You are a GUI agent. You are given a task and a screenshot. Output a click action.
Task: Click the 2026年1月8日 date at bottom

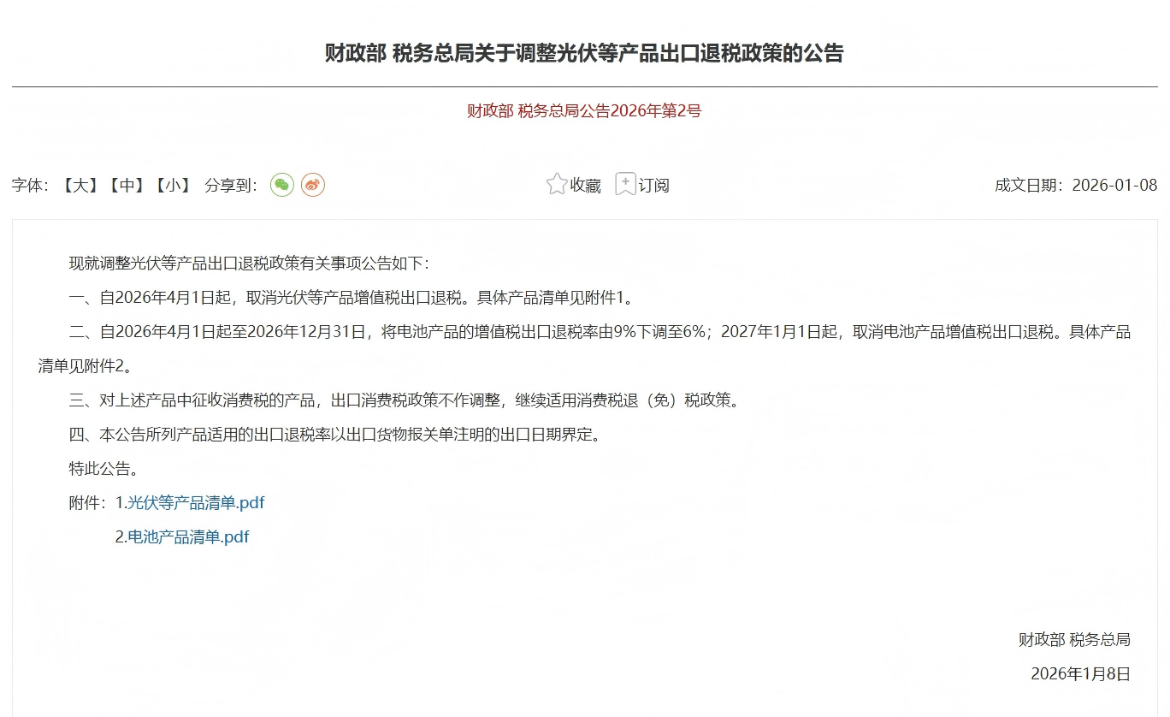[x=1080, y=674]
